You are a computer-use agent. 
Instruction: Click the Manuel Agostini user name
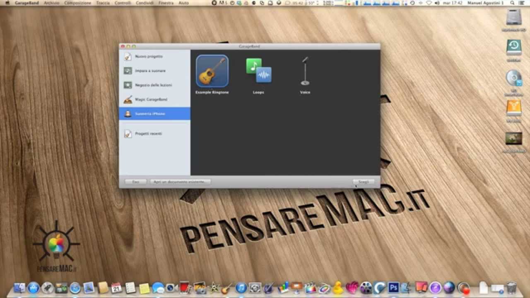tap(485, 3)
